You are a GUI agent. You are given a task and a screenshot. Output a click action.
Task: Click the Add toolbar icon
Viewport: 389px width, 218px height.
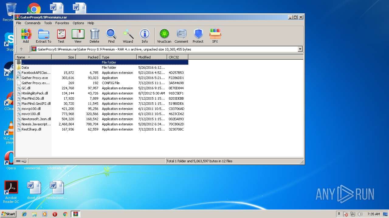(x=26, y=36)
